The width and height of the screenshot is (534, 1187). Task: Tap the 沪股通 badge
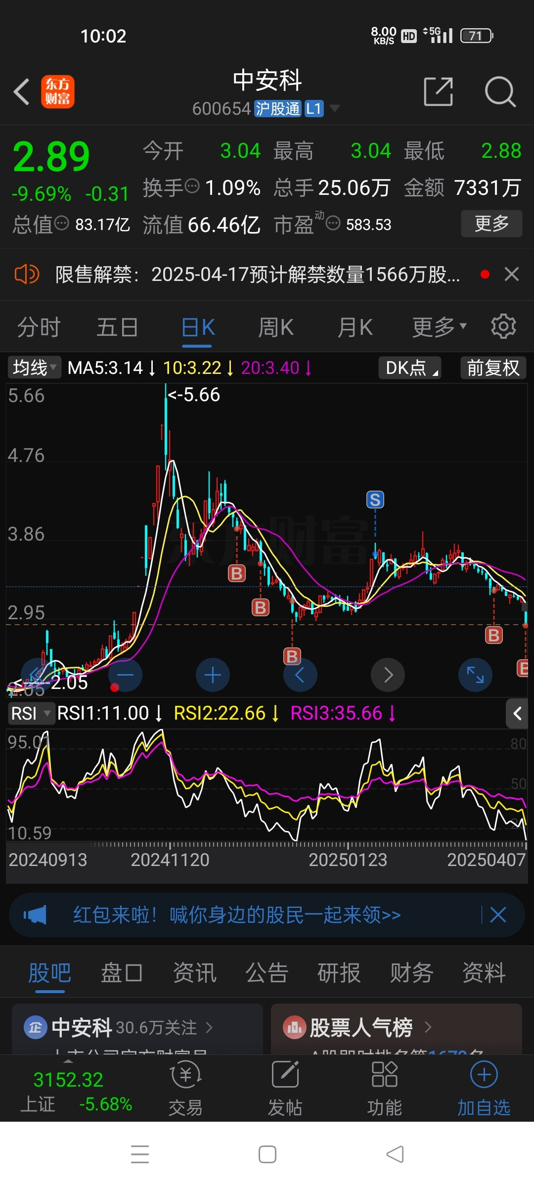tap(277, 108)
